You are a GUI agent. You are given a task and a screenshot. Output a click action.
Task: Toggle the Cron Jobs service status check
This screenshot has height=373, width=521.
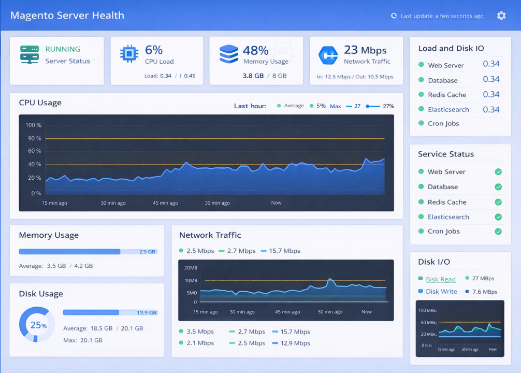tap(498, 232)
